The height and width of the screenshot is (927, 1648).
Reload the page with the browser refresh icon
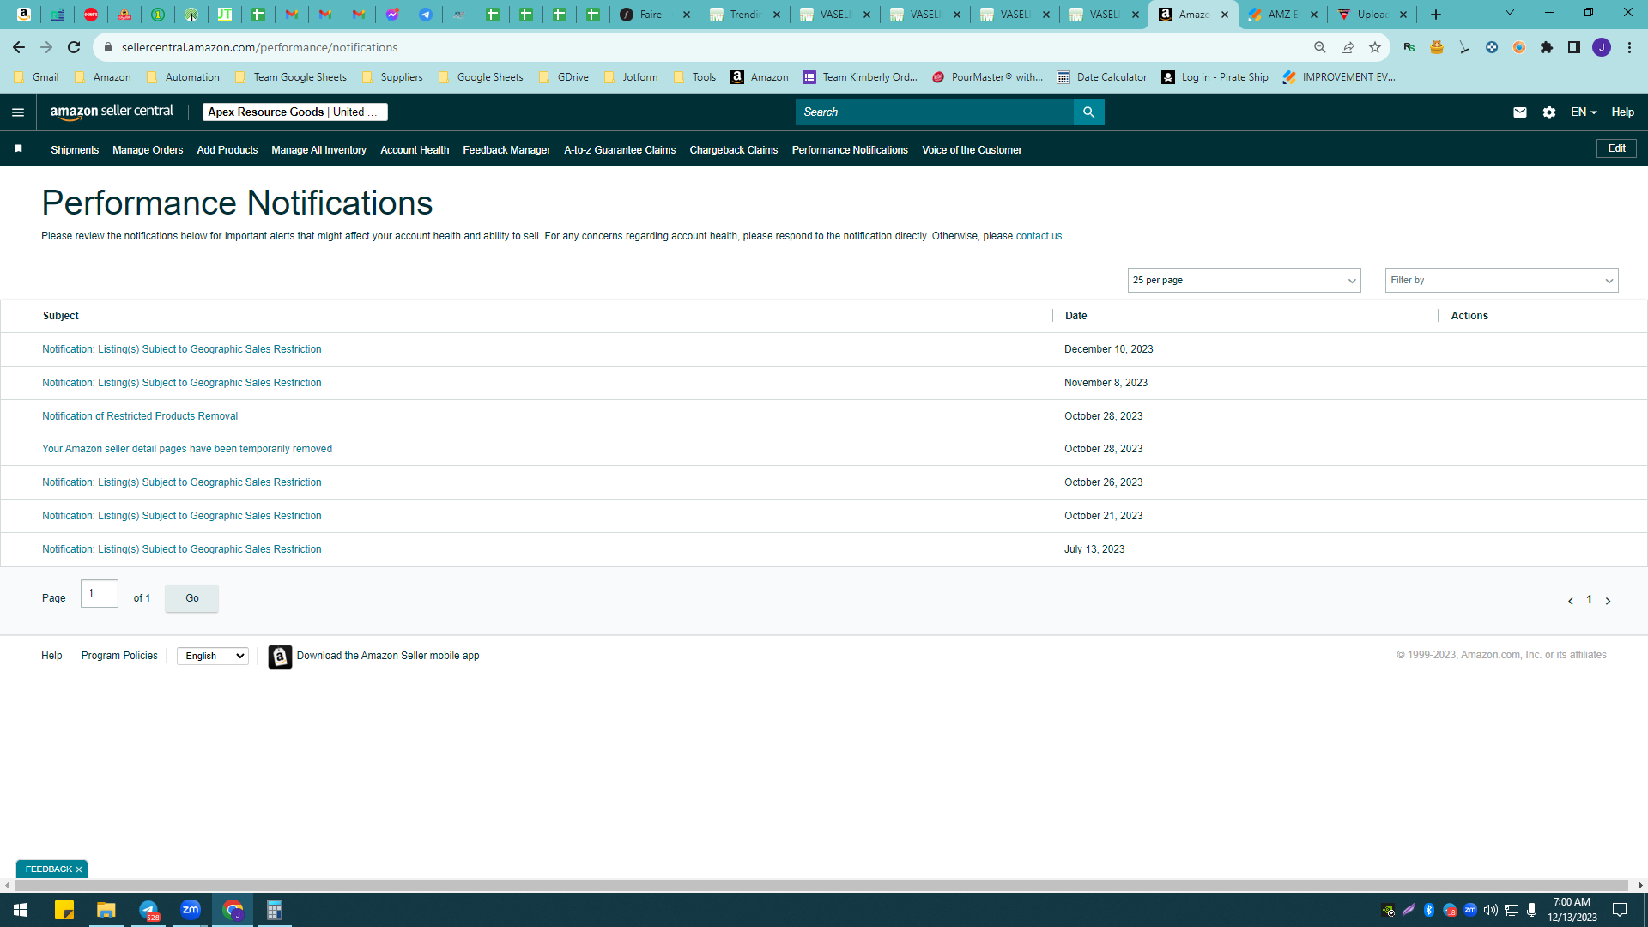point(74,47)
